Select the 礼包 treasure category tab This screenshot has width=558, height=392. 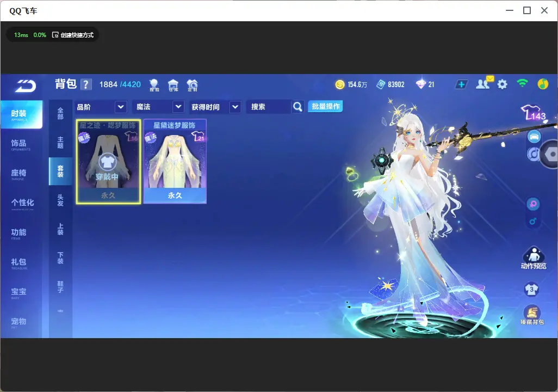click(x=21, y=262)
